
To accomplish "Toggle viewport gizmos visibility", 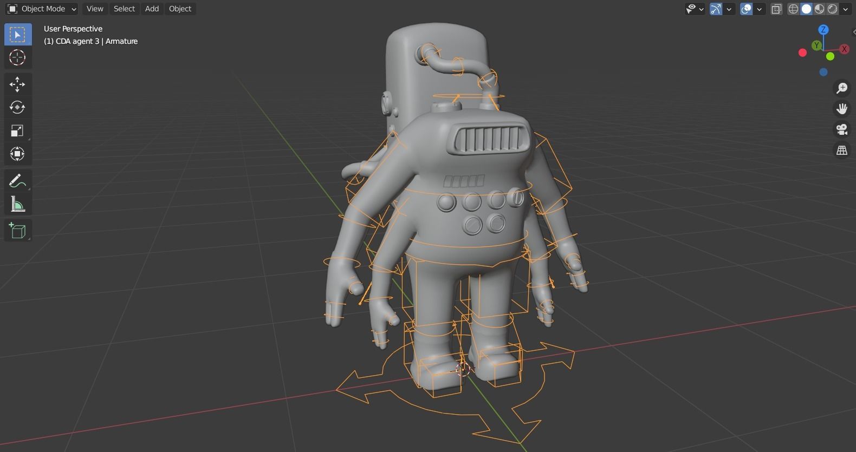I will pyautogui.click(x=716, y=9).
